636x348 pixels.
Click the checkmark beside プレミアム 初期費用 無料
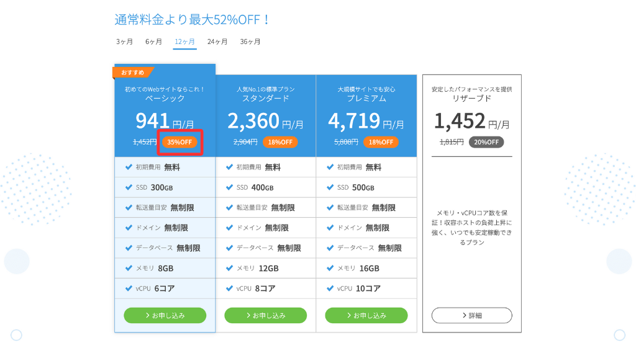tap(330, 167)
